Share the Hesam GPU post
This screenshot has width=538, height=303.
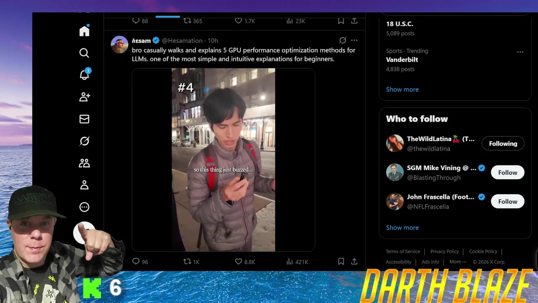point(354,262)
